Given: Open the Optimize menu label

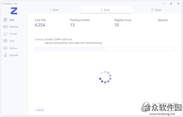Looking at the screenshot, I should click(14, 27).
